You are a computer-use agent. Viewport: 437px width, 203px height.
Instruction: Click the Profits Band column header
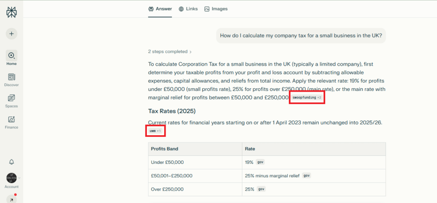pyautogui.click(x=195, y=149)
